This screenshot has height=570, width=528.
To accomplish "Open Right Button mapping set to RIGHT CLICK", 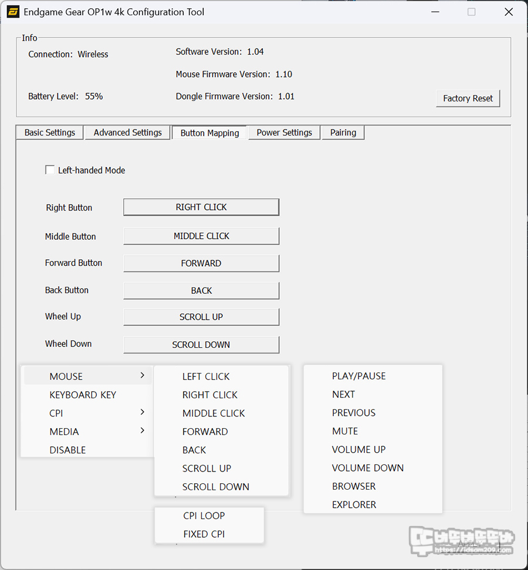I will pos(201,207).
